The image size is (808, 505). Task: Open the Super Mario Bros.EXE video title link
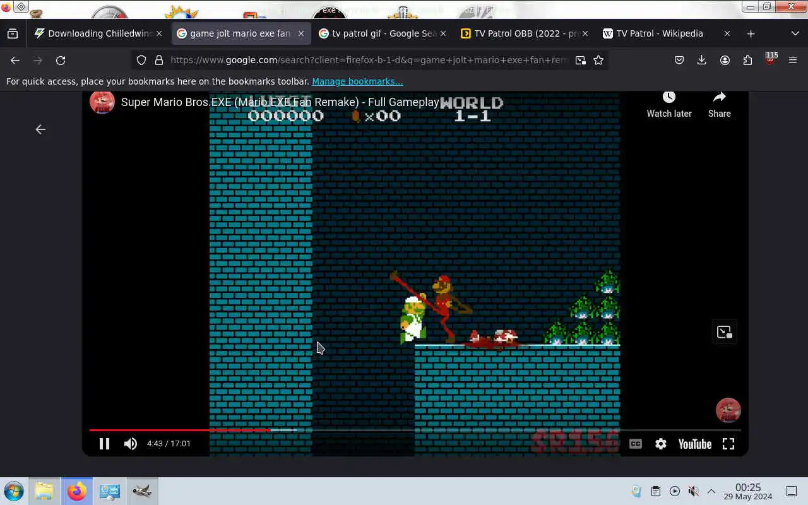tap(280, 102)
